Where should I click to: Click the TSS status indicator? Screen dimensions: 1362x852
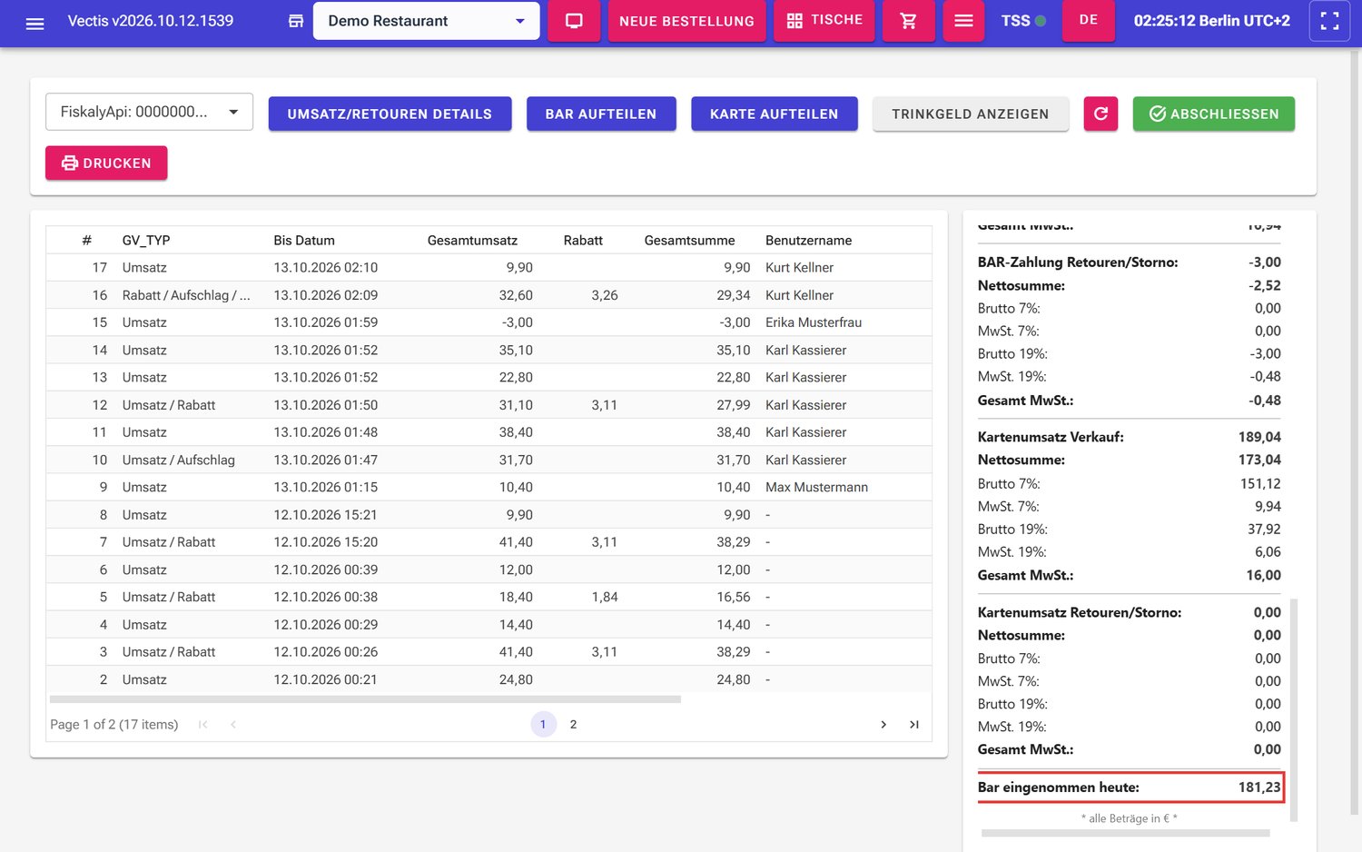click(1023, 21)
